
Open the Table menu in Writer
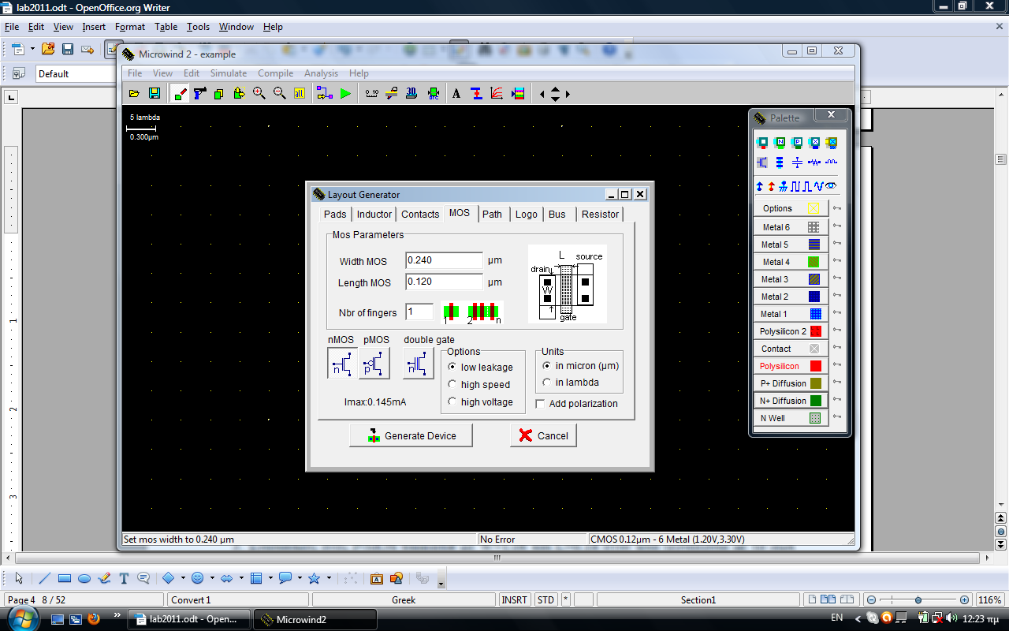tap(166, 27)
